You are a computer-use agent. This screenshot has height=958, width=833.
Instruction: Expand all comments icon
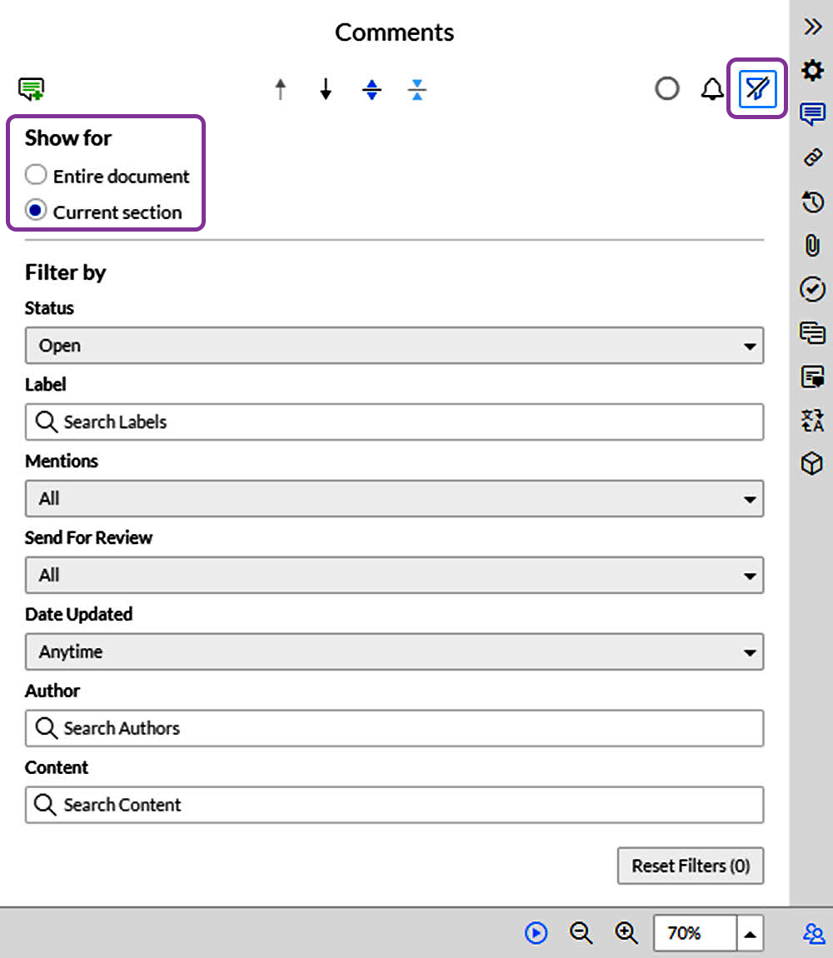tap(372, 89)
